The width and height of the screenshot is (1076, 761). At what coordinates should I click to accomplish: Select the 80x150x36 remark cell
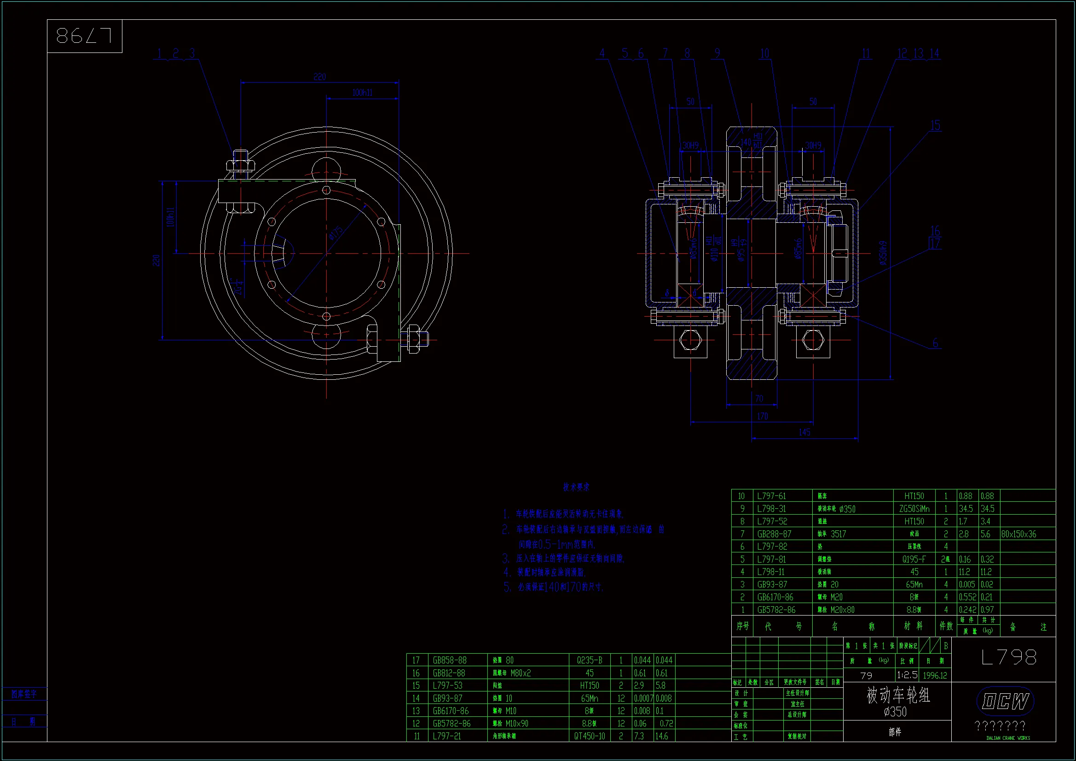(1018, 534)
